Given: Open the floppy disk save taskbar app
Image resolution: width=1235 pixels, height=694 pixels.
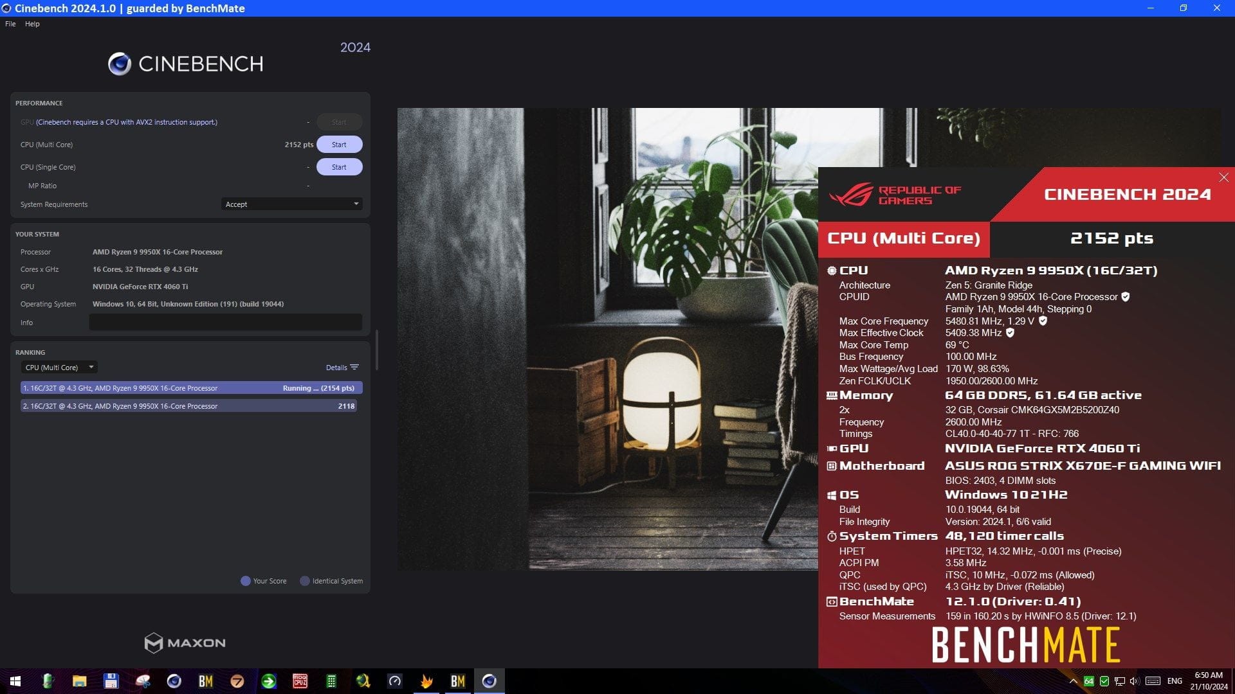Looking at the screenshot, I should 111,681.
